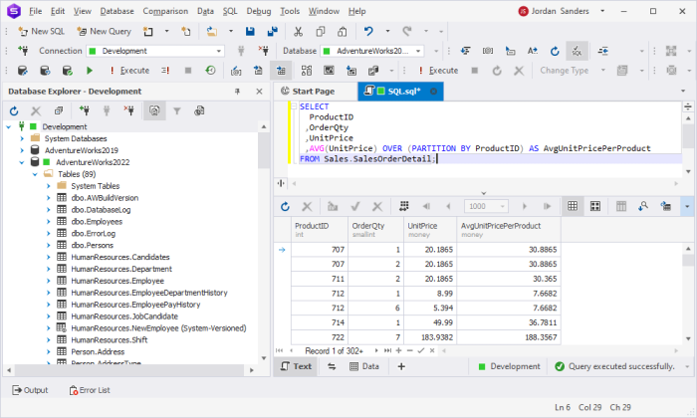Pin the Database Explorer panel

pos(239,91)
